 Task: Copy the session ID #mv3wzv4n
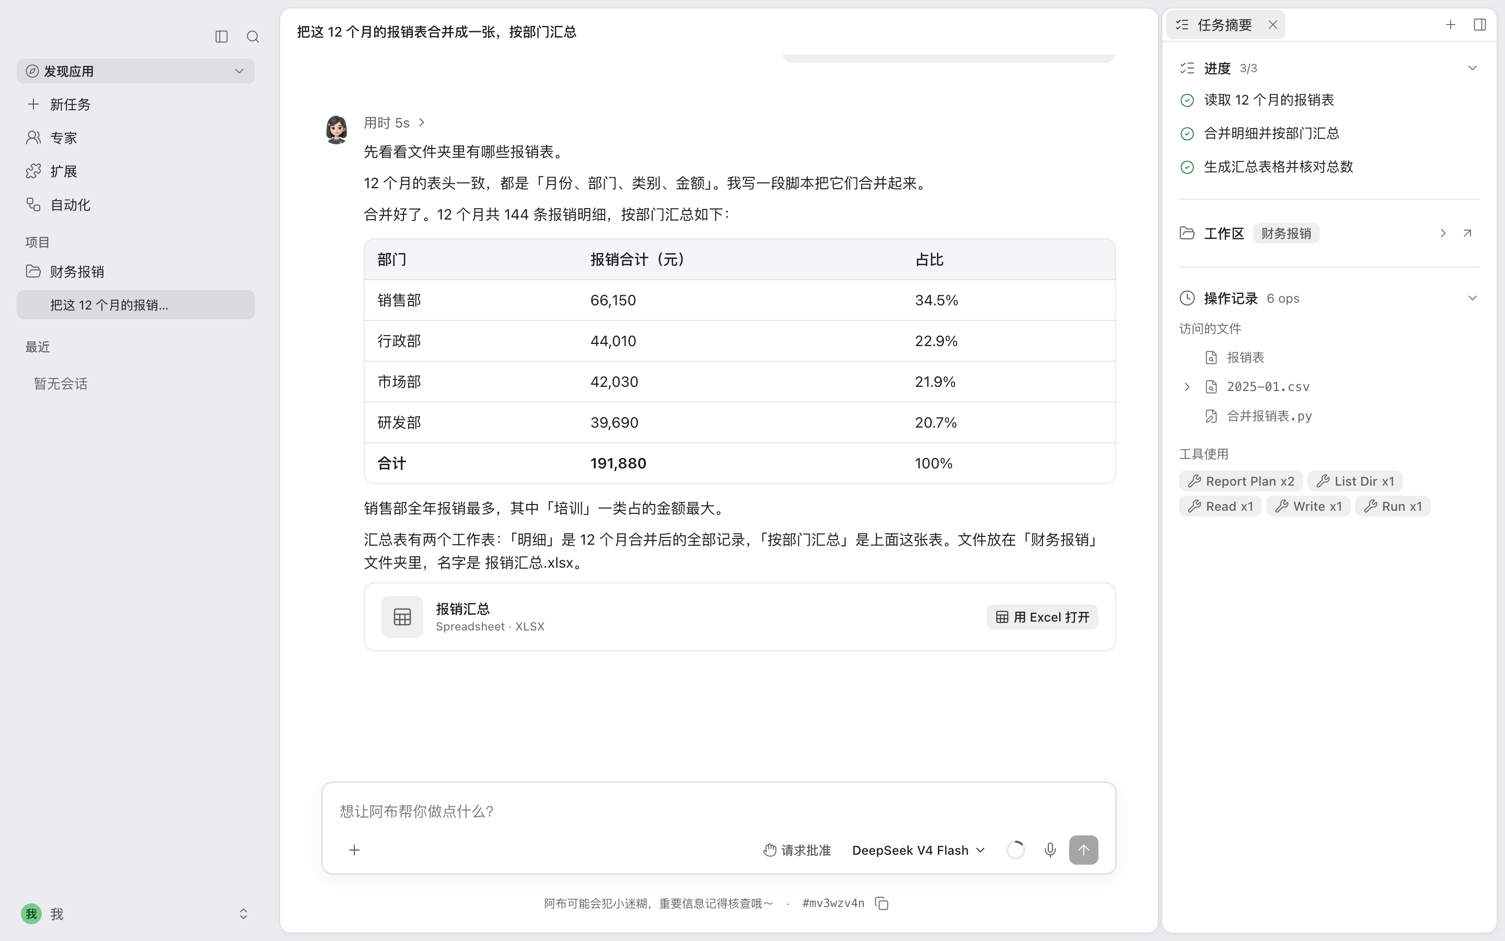tap(882, 903)
